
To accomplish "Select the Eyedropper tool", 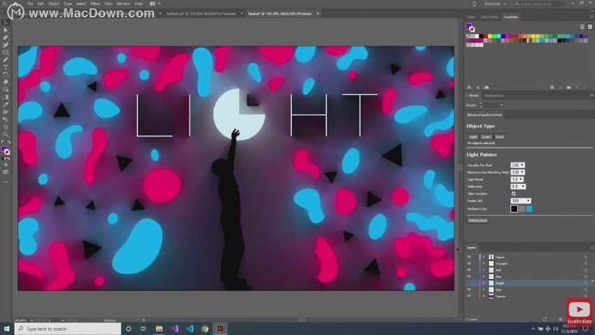I will pyautogui.click(x=6, y=104).
